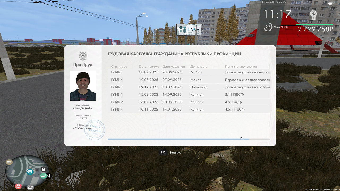Click the citizen photo of Adam_Yackovlev
Screen dimensions: 340x191
pyautogui.click(x=83, y=86)
